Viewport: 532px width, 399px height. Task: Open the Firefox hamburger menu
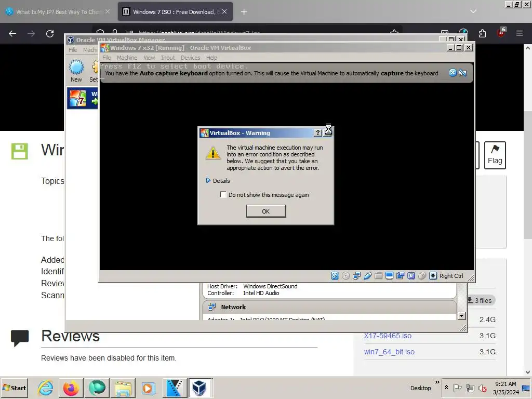point(520,33)
